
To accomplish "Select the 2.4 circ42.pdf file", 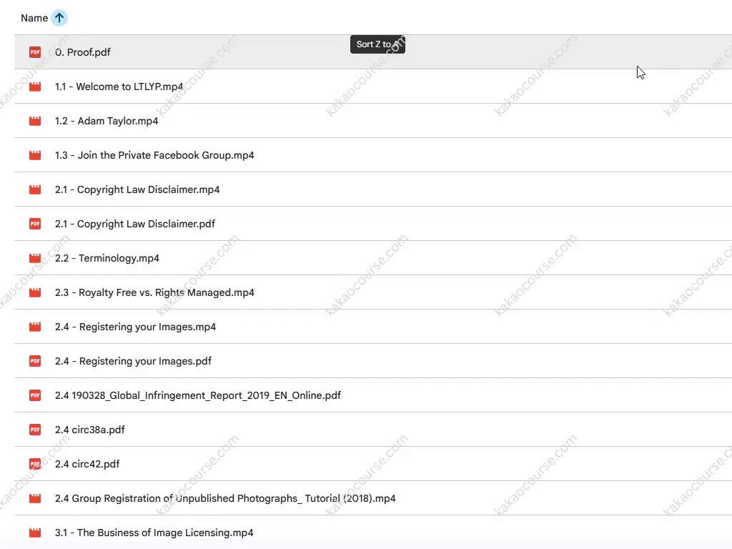I will tap(87, 464).
